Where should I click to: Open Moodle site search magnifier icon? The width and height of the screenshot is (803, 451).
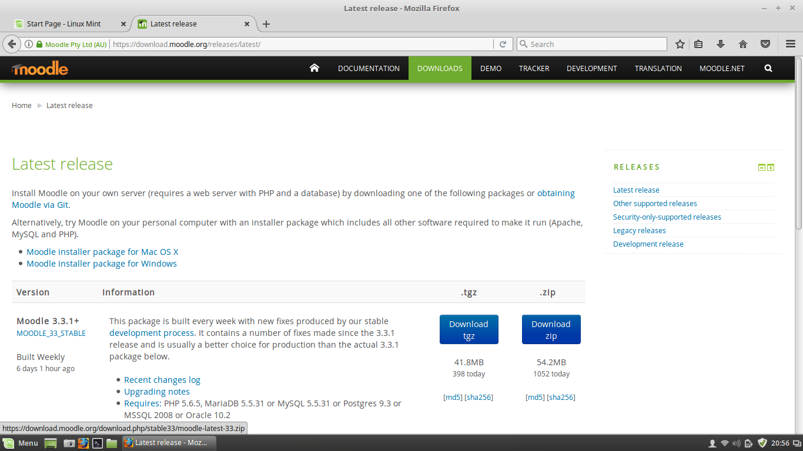coord(768,68)
